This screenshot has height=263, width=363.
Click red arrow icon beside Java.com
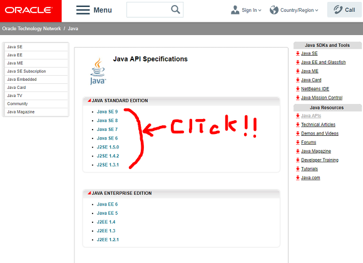[x=298, y=178]
